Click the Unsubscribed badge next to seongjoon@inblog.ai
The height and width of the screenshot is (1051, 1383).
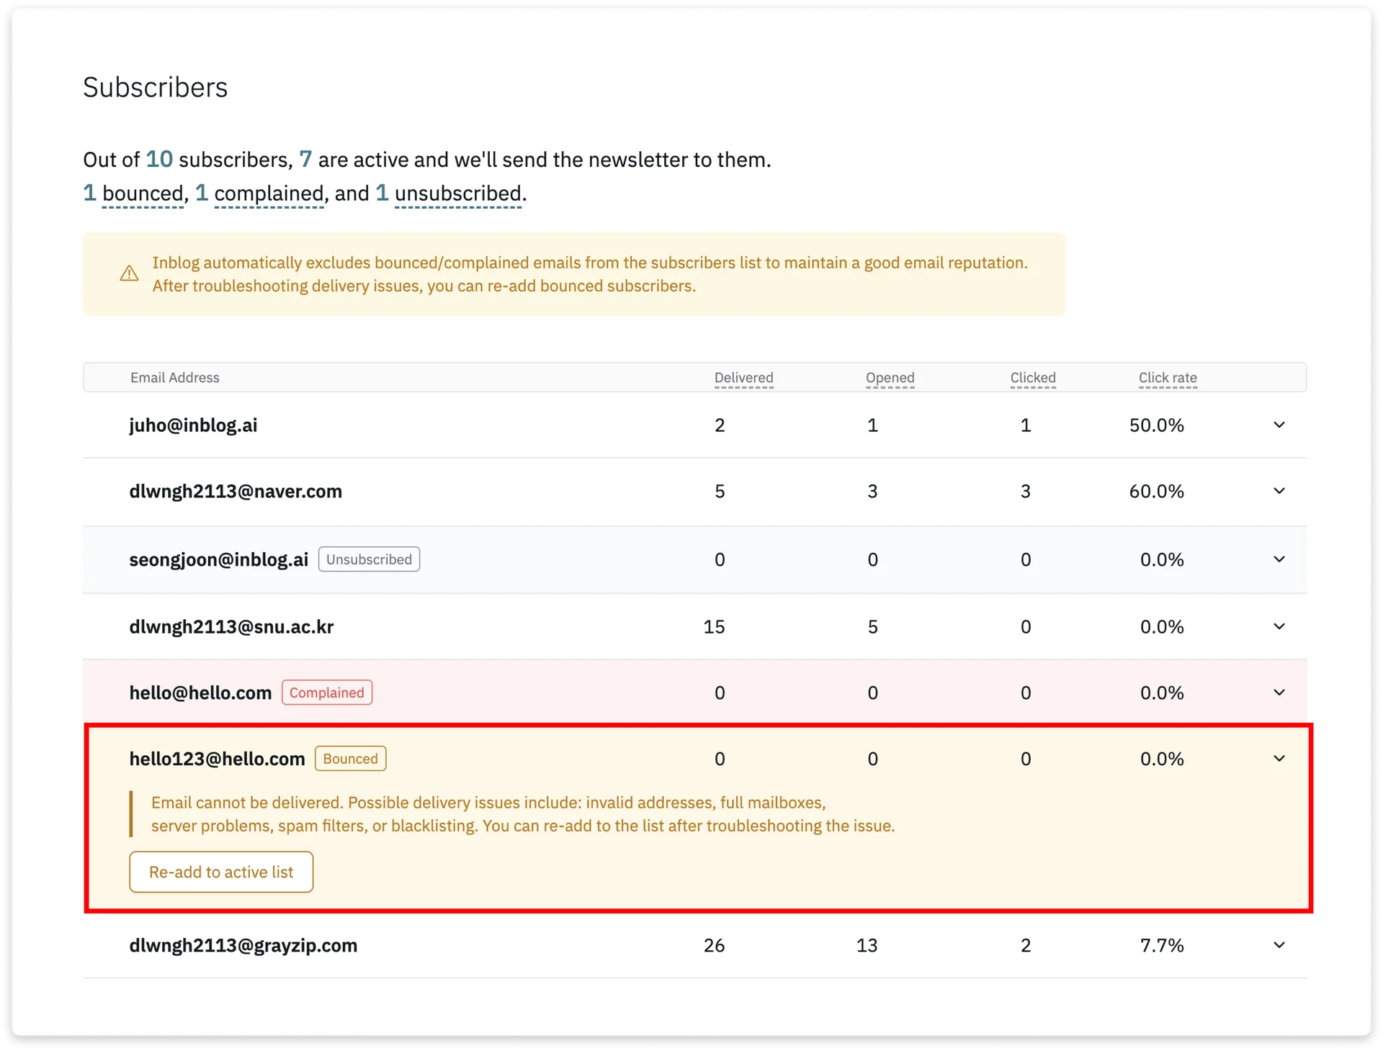pyautogui.click(x=369, y=559)
